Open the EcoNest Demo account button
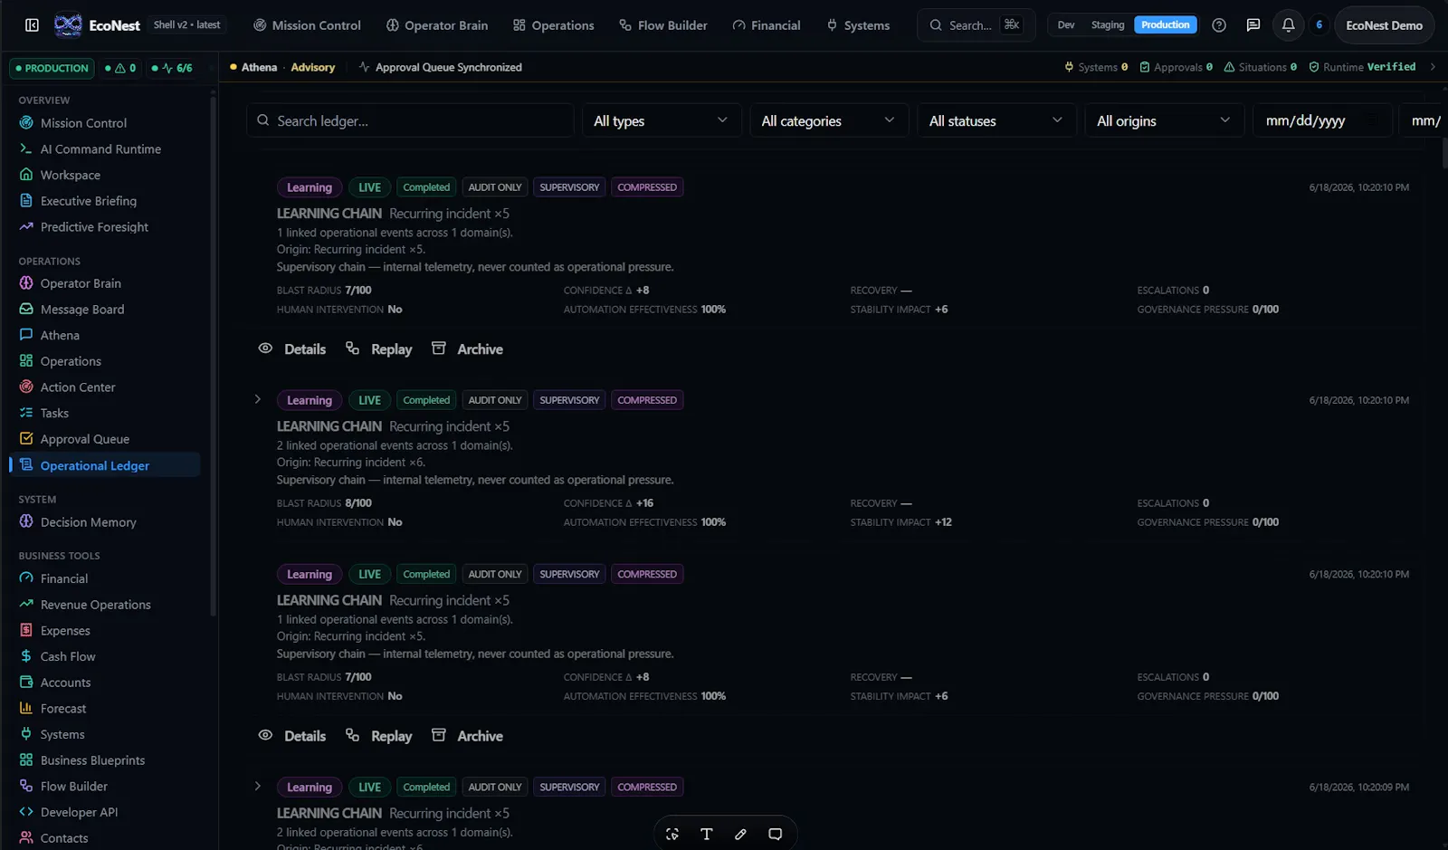 [1384, 25]
